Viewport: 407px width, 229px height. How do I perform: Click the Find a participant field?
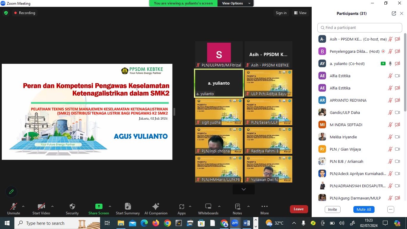pyautogui.click(x=360, y=27)
